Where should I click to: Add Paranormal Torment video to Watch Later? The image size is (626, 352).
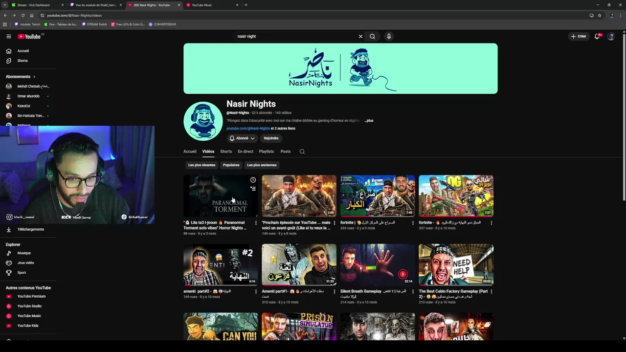click(x=253, y=180)
